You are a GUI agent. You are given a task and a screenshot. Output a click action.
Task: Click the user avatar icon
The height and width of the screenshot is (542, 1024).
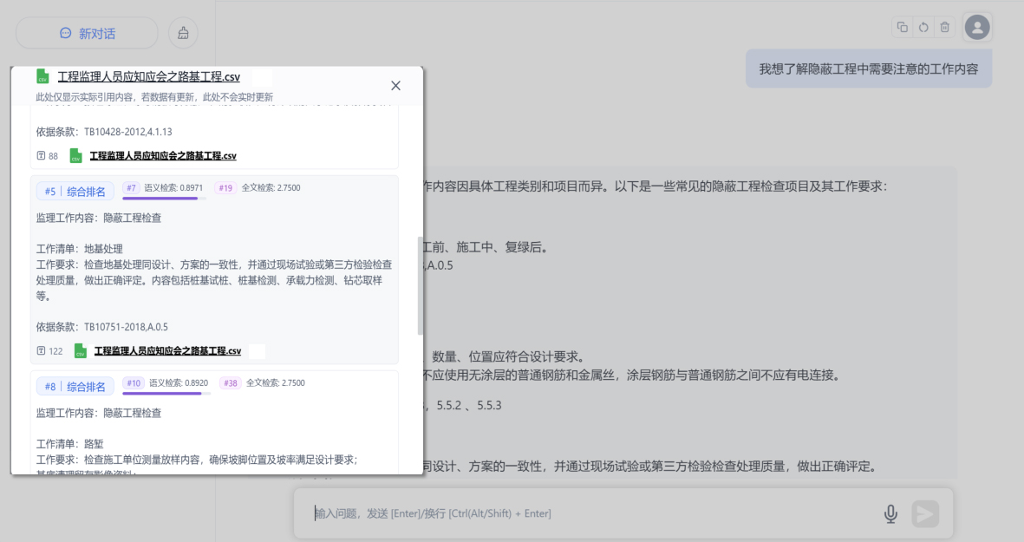[x=977, y=28]
